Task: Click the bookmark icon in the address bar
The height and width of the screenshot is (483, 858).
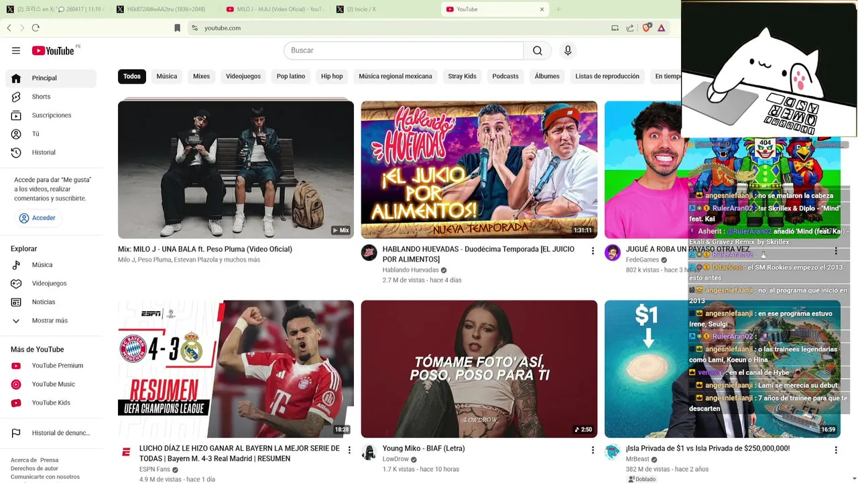Action: tap(177, 28)
